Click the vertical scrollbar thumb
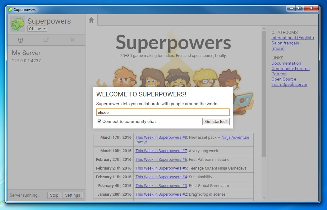 (x=264, y=94)
